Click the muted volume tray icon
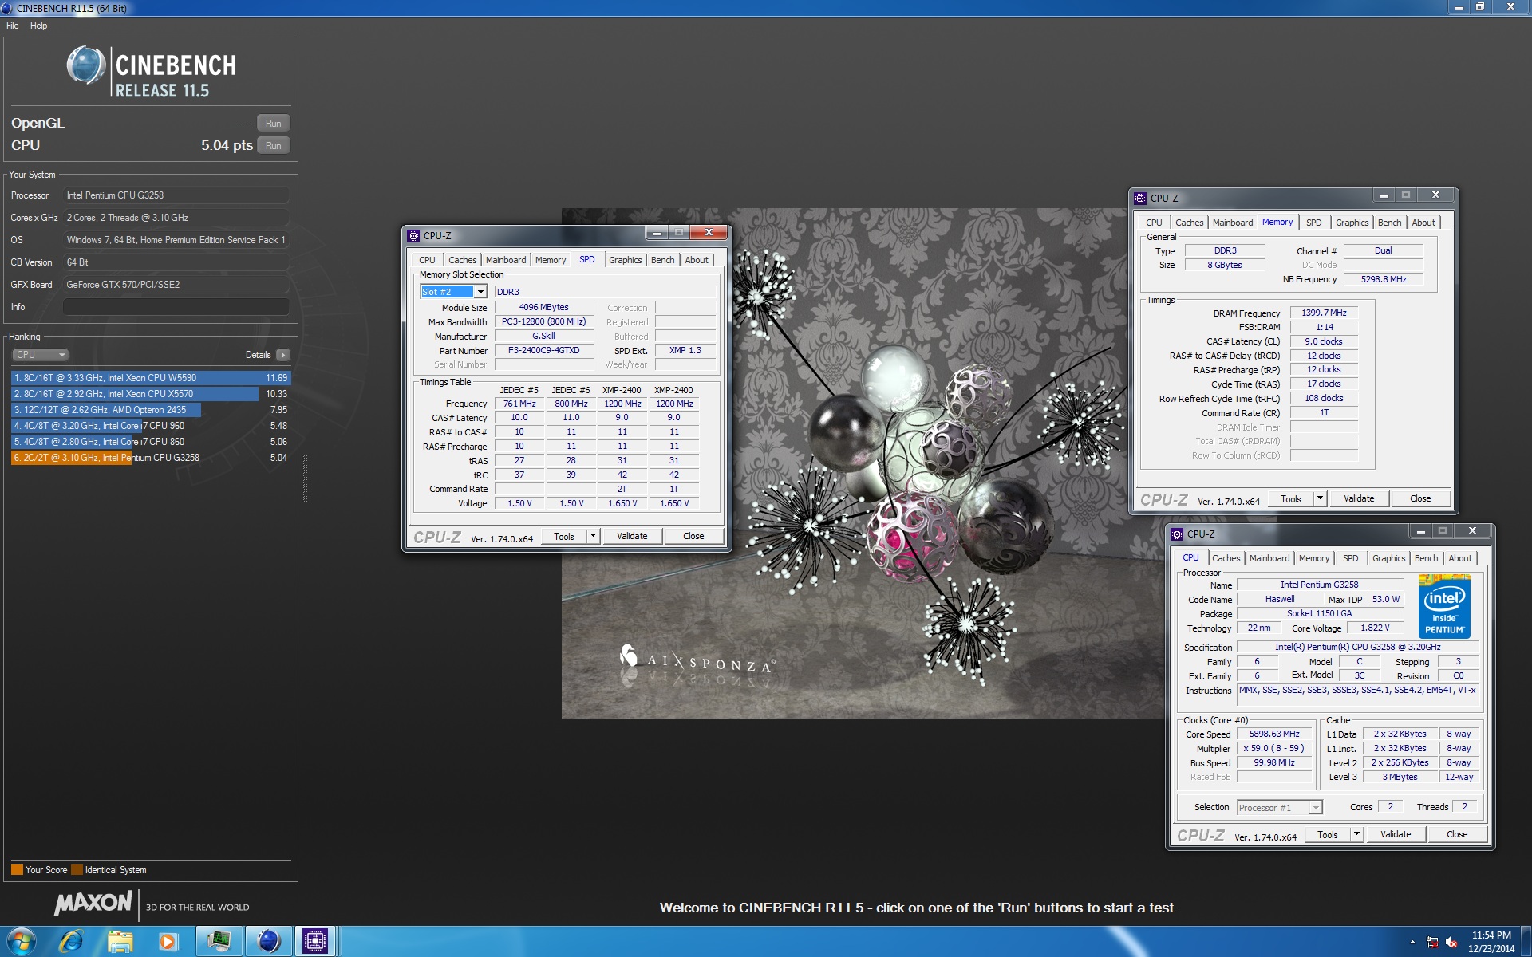 [x=1451, y=943]
